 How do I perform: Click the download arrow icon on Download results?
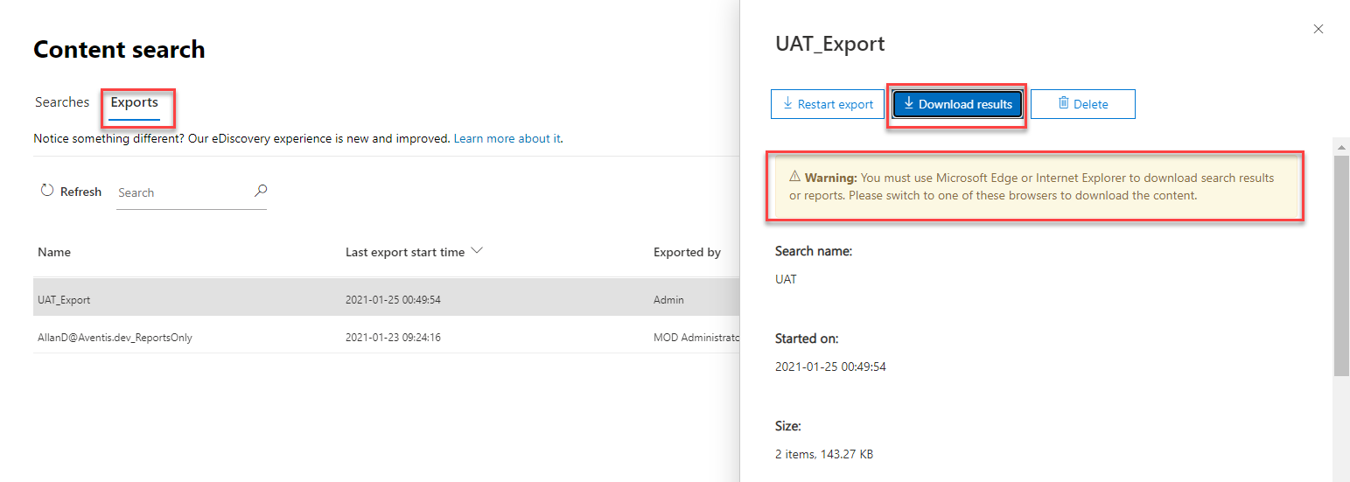(909, 103)
